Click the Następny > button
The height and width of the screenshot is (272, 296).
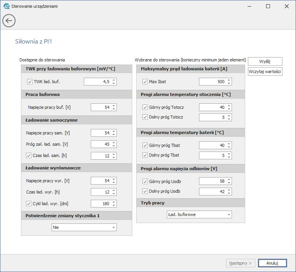pos(241,263)
